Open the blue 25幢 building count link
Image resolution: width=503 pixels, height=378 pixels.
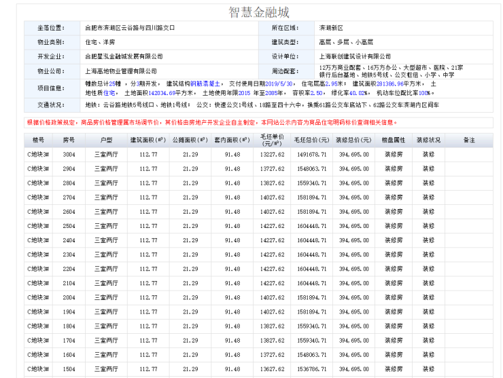[115, 84]
